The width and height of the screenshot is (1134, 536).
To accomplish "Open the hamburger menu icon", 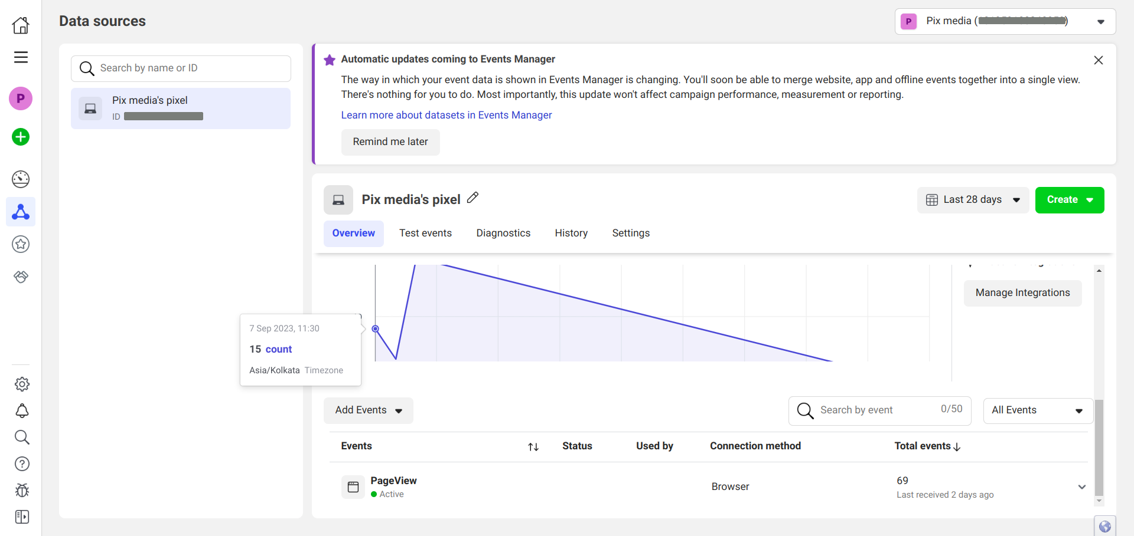I will coord(21,57).
